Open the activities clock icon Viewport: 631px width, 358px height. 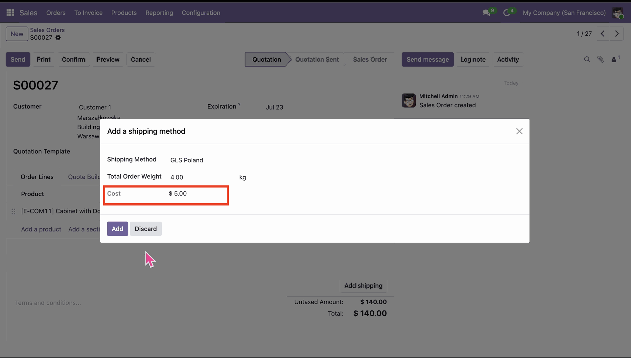pyautogui.click(x=506, y=13)
